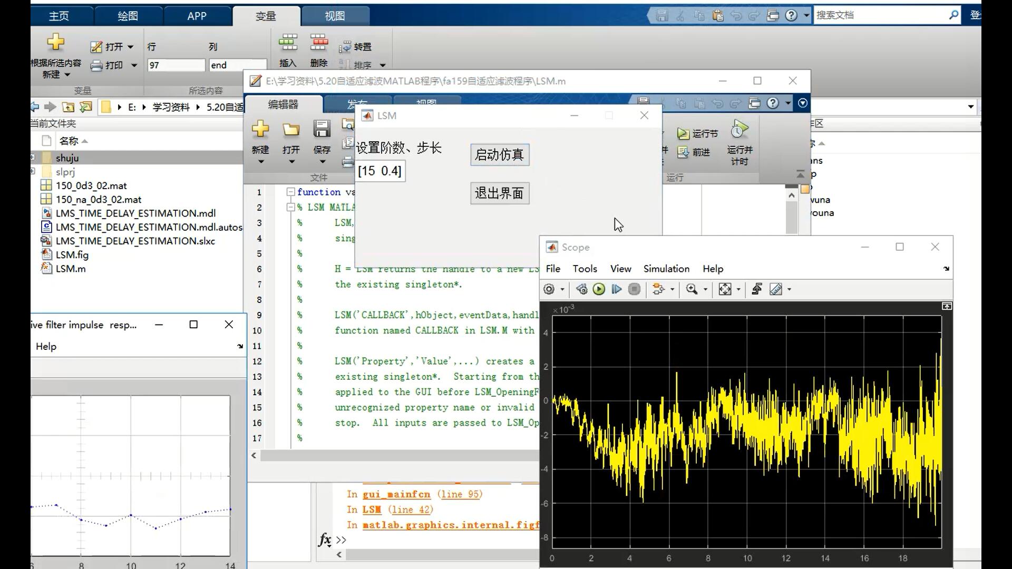Open dropdown beside Scope measurements ruler icon

(x=789, y=289)
